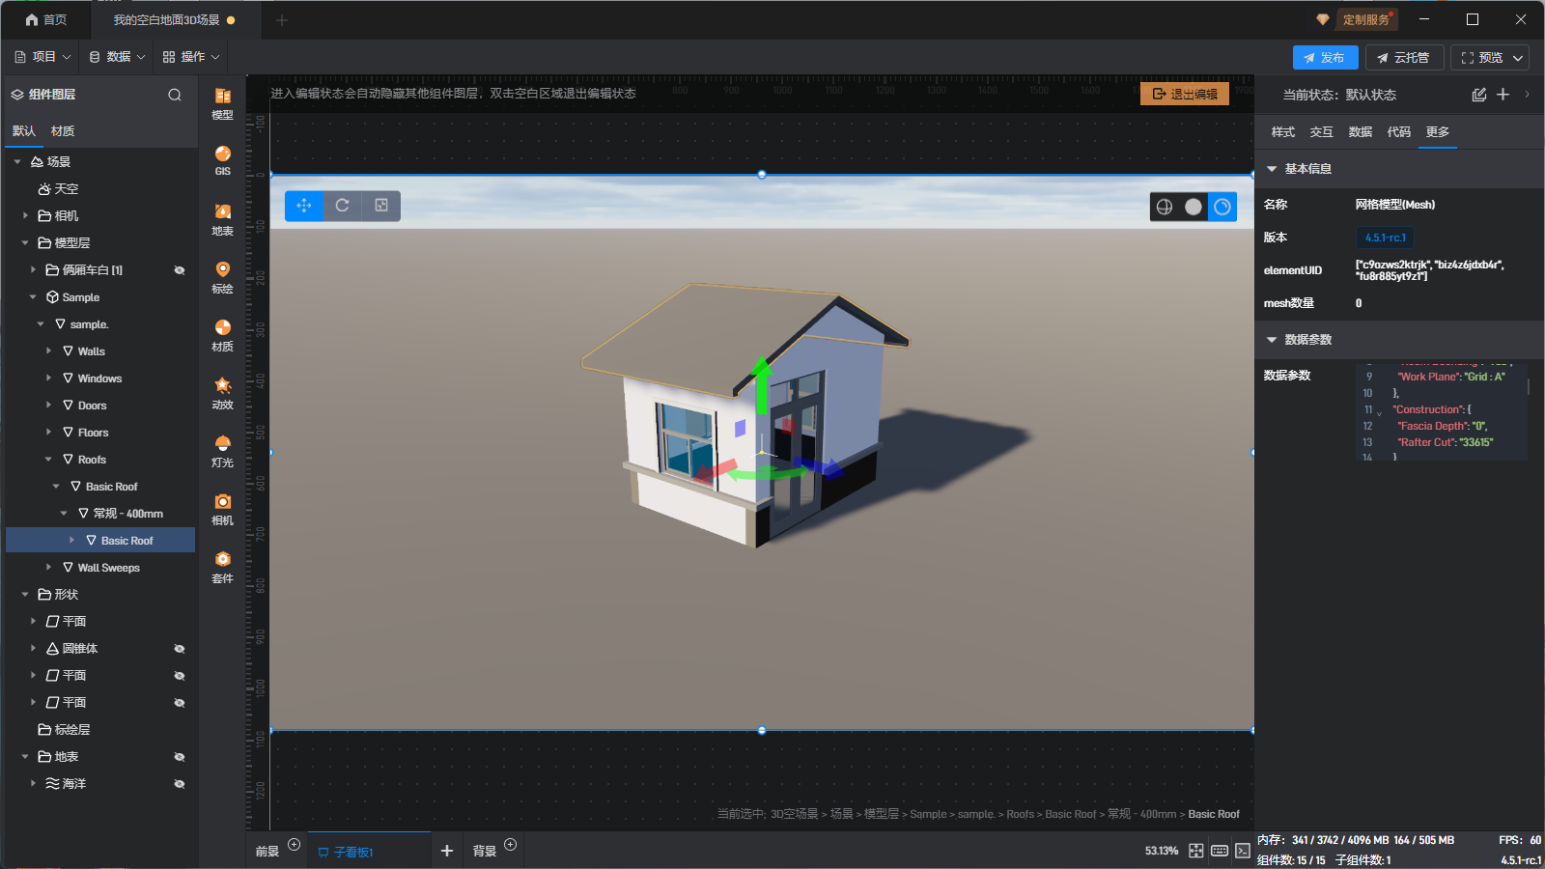Open the console icon in bottom bar
The width and height of the screenshot is (1545, 869).
point(1243,851)
